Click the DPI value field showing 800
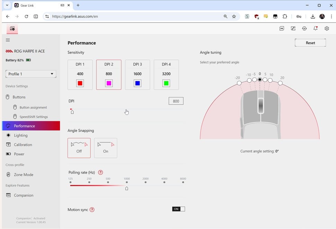This screenshot has height=229, width=336. [176, 101]
